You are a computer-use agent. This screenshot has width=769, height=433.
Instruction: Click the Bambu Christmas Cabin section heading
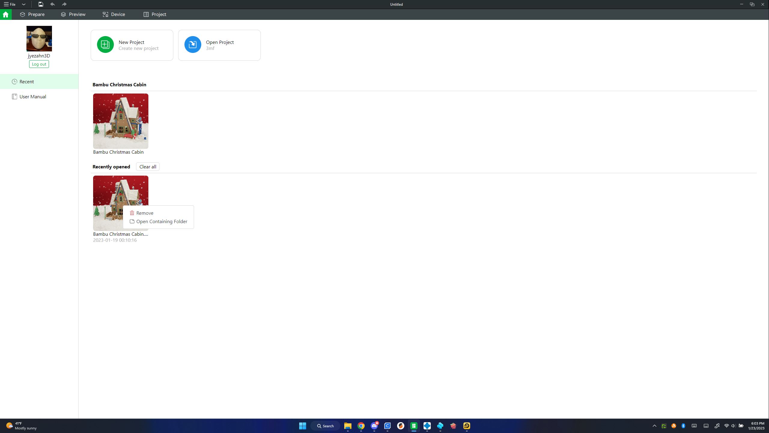pos(119,85)
